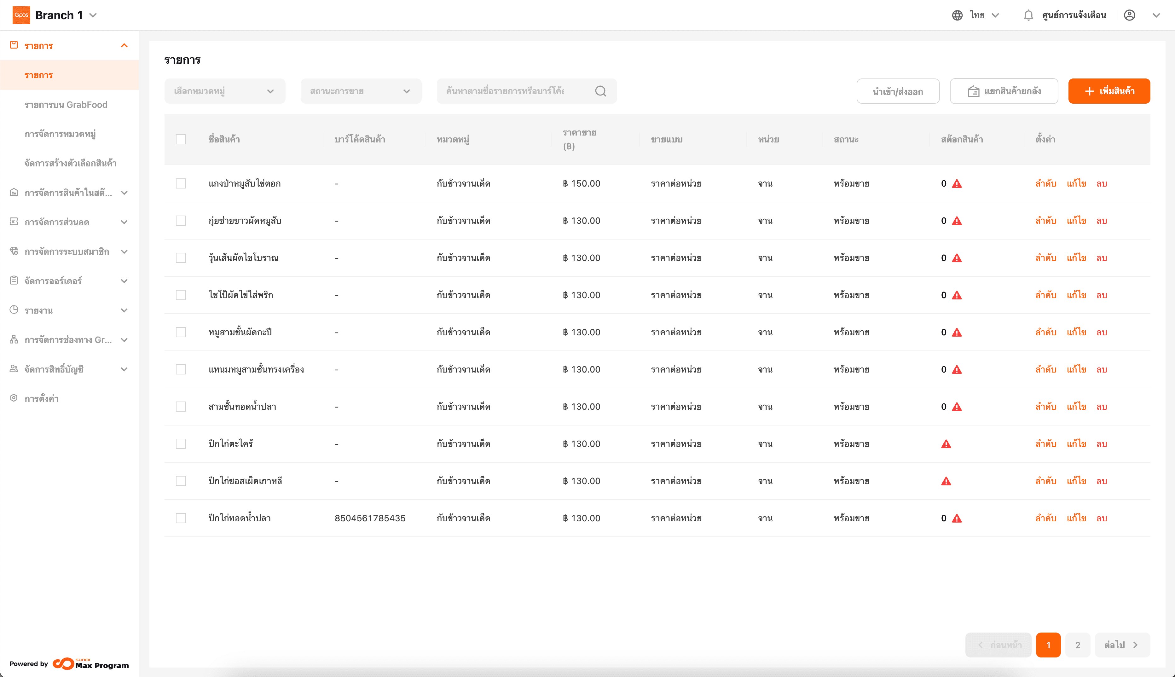Viewport: 1175px width, 677px height.
Task: Click the GPOS orange logo icon
Action: coord(21,15)
